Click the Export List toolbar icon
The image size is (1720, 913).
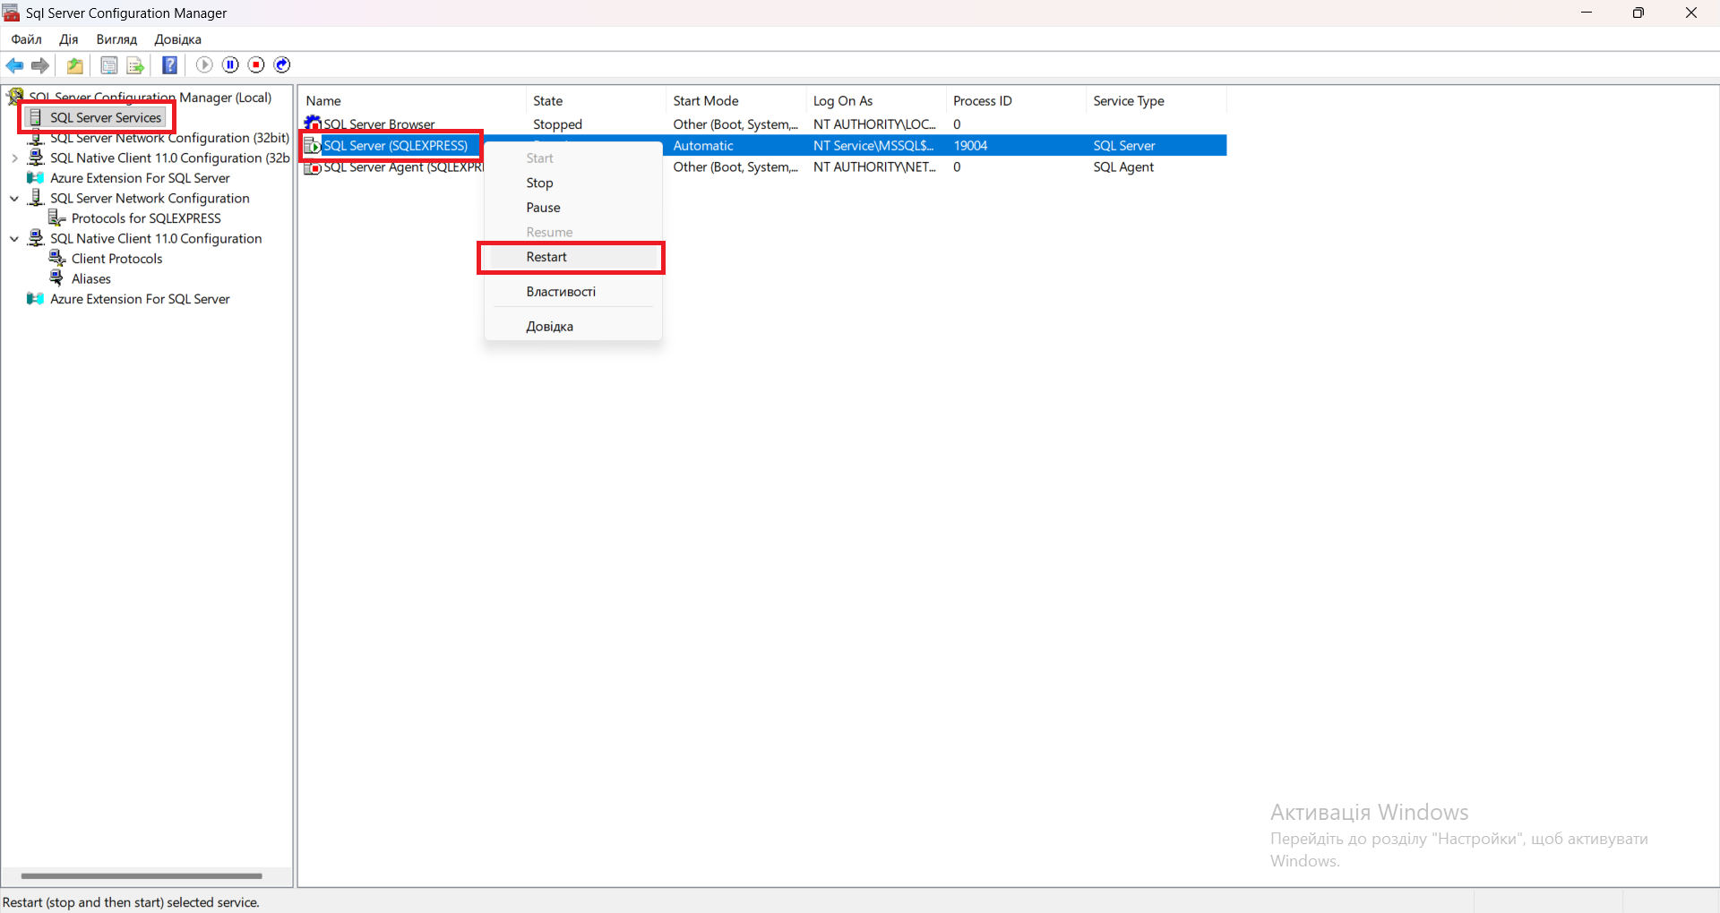pyautogui.click(x=135, y=65)
